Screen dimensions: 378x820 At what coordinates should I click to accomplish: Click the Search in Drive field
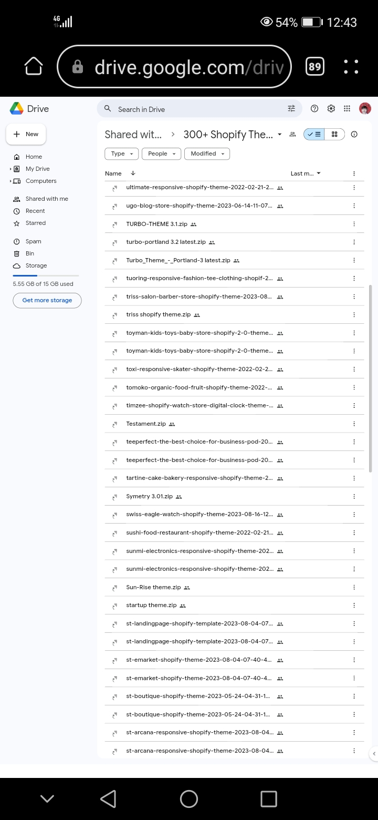click(x=199, y=109)
